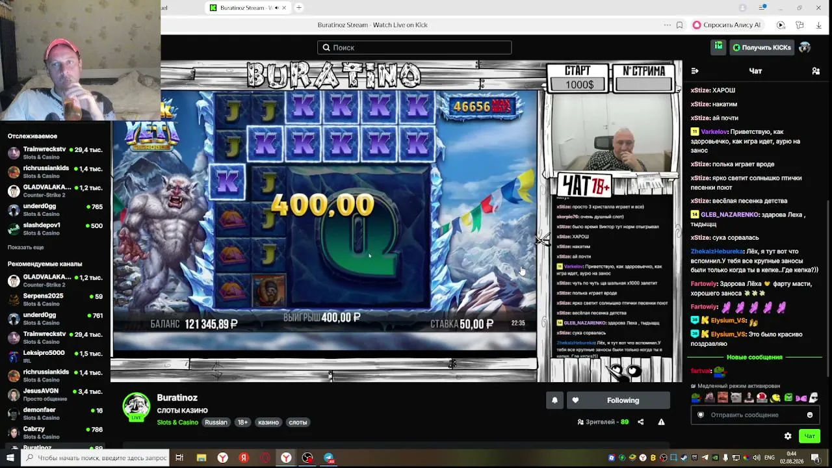Open chat settings gear
Viewport: 832px width, 468px height.
788,436
